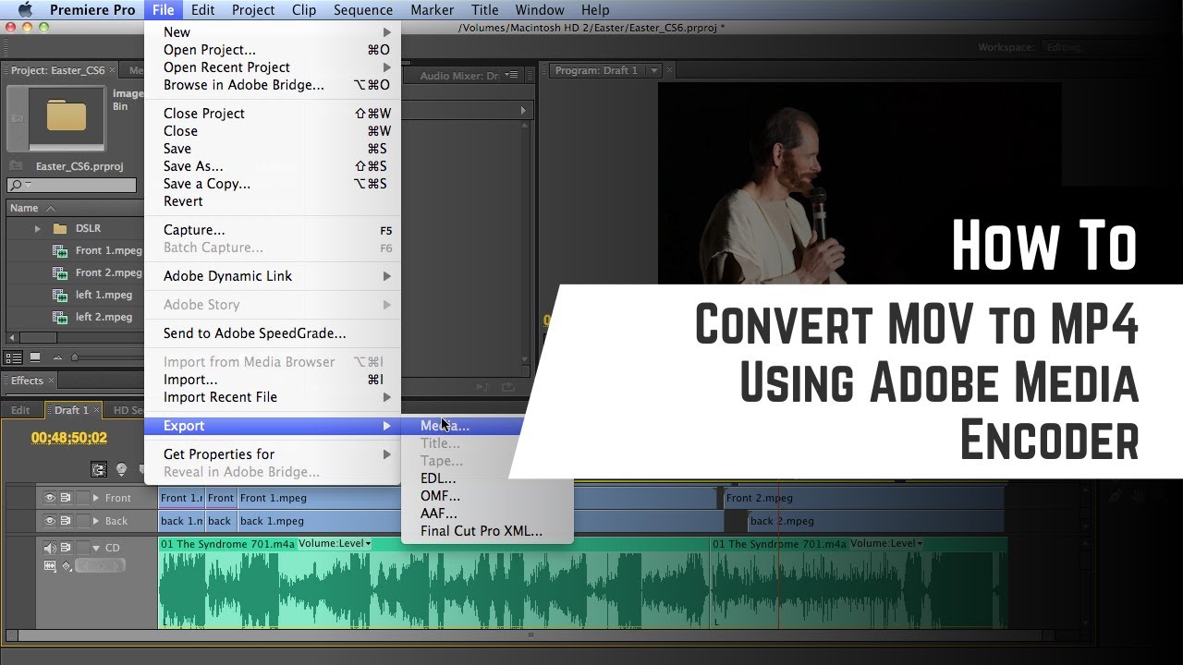Select the back 2.mpeg clip in the timeline
Screen dimensions: 1183x665
click(x=876, y=521)
